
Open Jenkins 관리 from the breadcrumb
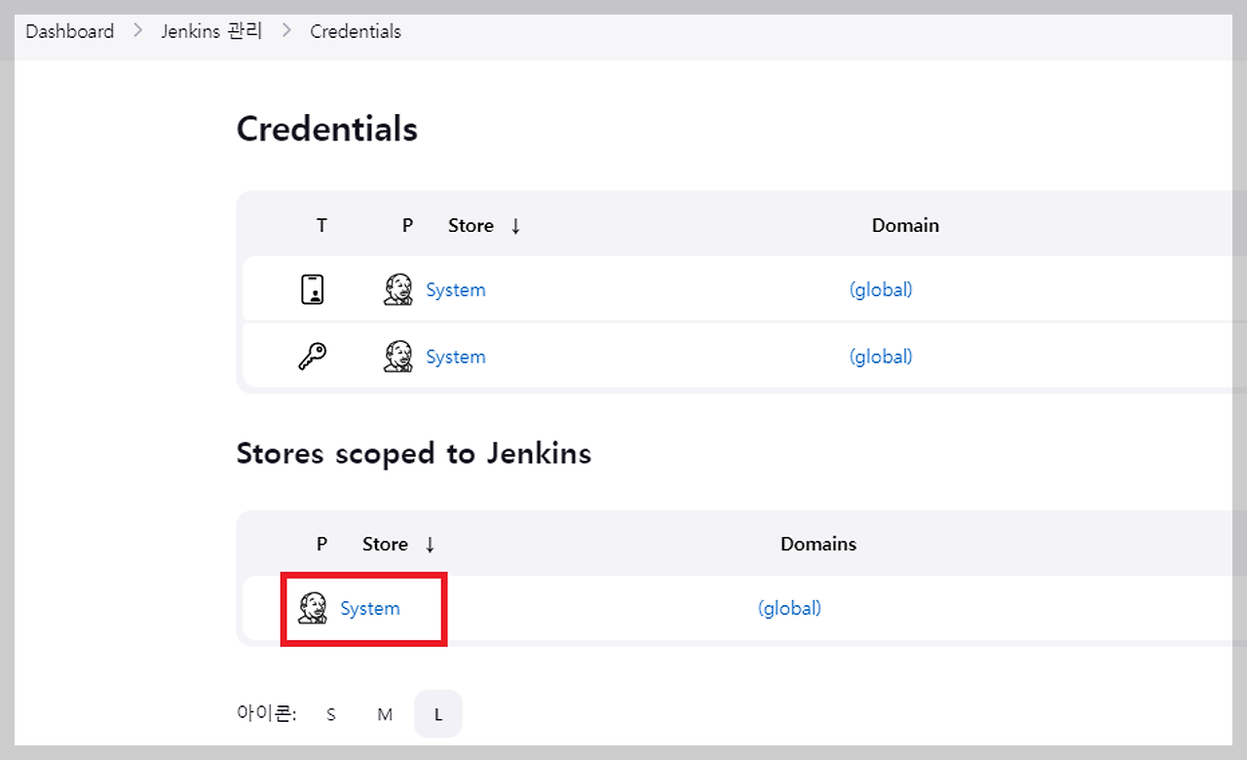pos(211,30)
